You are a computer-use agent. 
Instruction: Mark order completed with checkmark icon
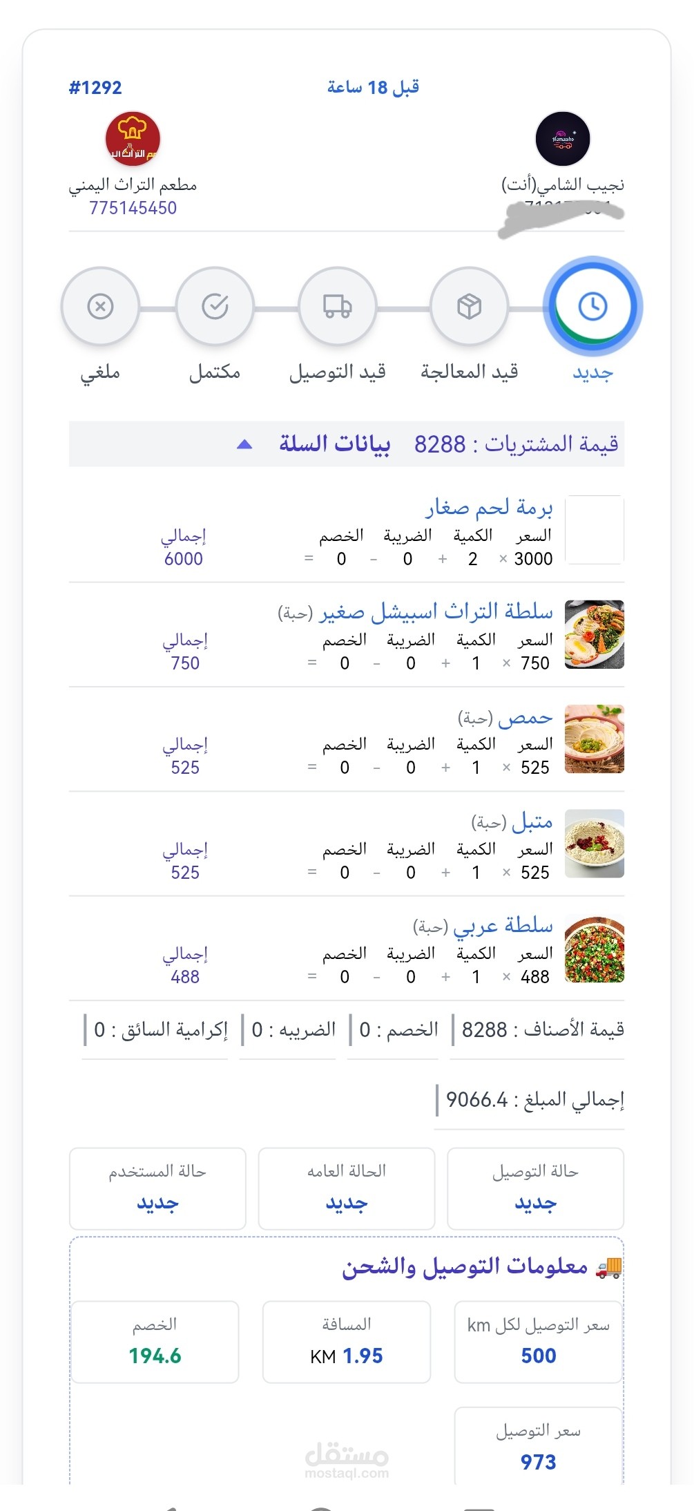coord(215,306)
